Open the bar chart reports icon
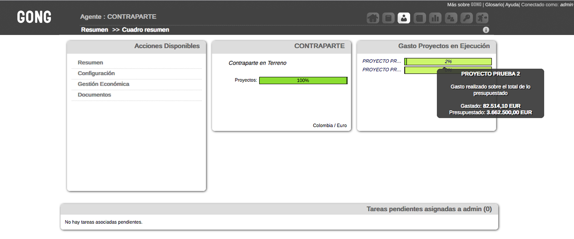574x239 pixels. (435, 18)
